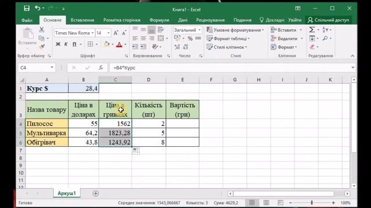
Task: Click the Auto Fill Options icon
Action: pos(136,150)
